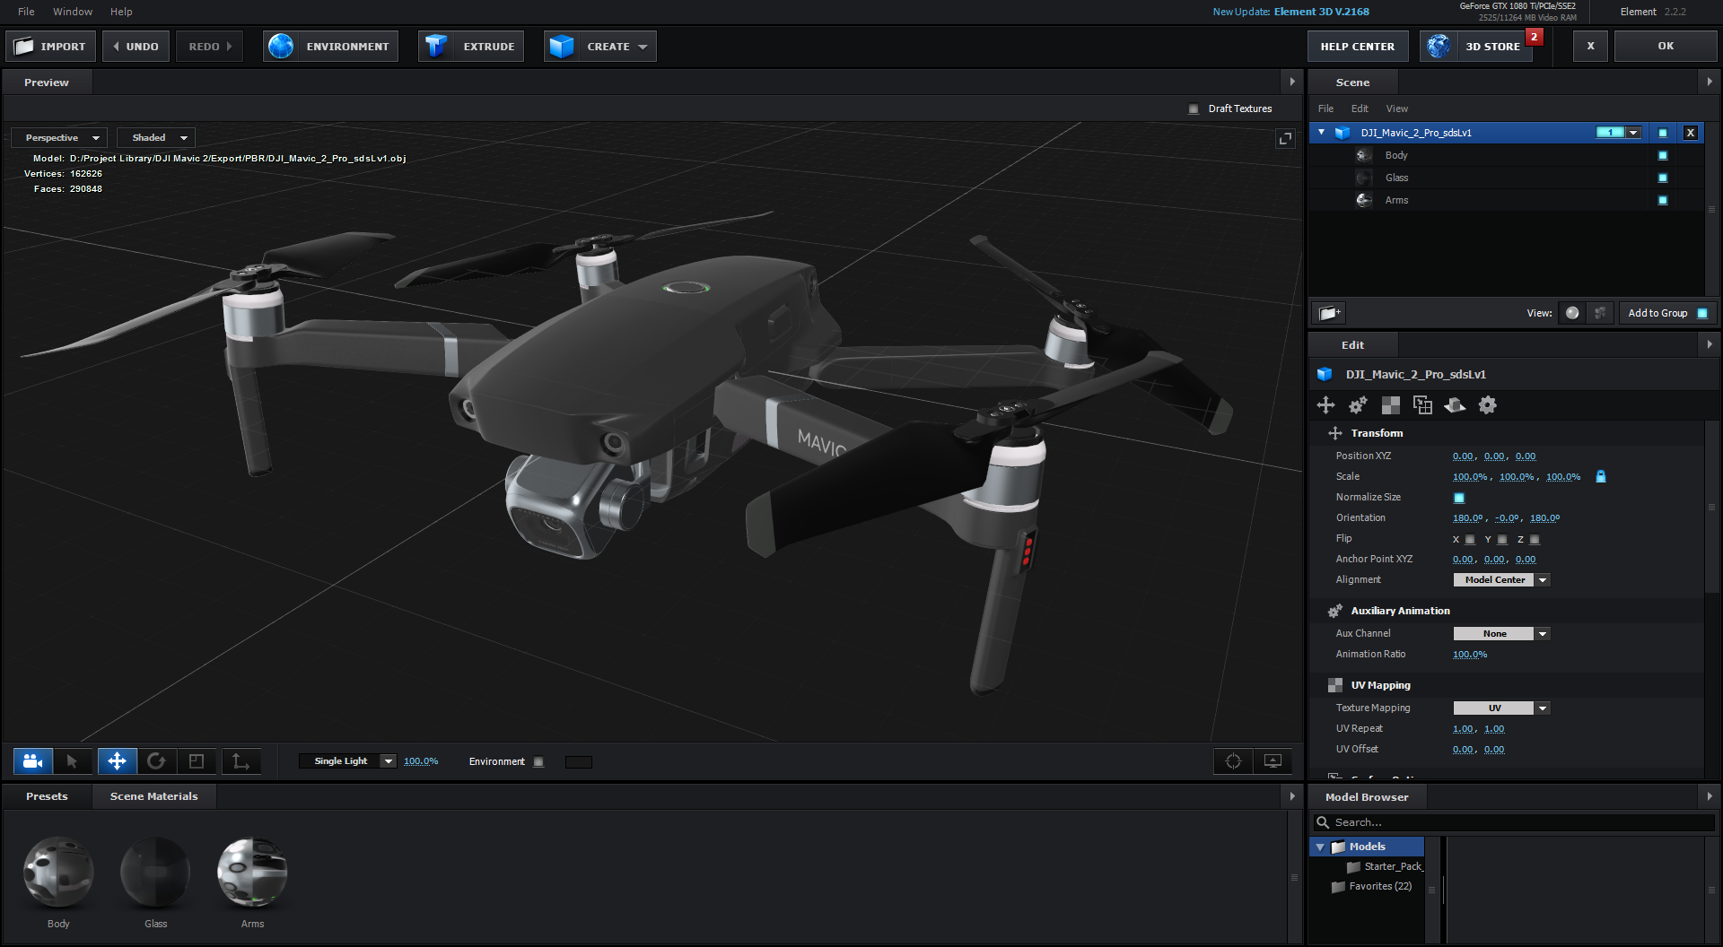
Task: Choose the move tool in preview toolbar
Action: click(x=118, y=761)
